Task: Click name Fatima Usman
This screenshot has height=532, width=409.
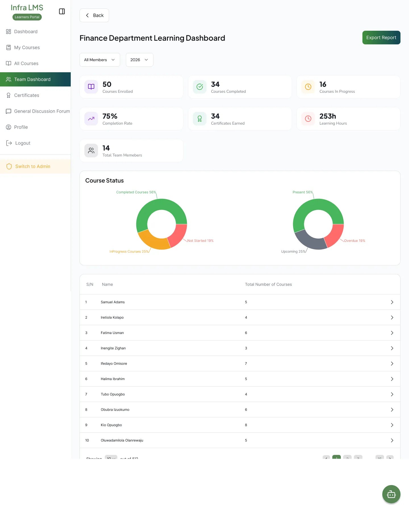Action: click(112, 333)
